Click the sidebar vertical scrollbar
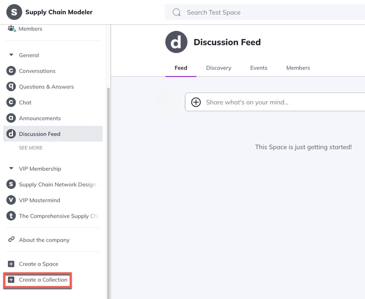This screenshot has height=299, width=365. pos(108,182)
